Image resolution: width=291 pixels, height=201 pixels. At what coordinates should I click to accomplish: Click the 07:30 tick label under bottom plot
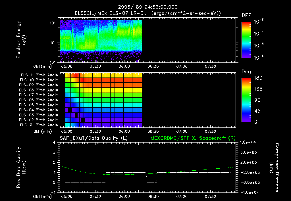211,196
